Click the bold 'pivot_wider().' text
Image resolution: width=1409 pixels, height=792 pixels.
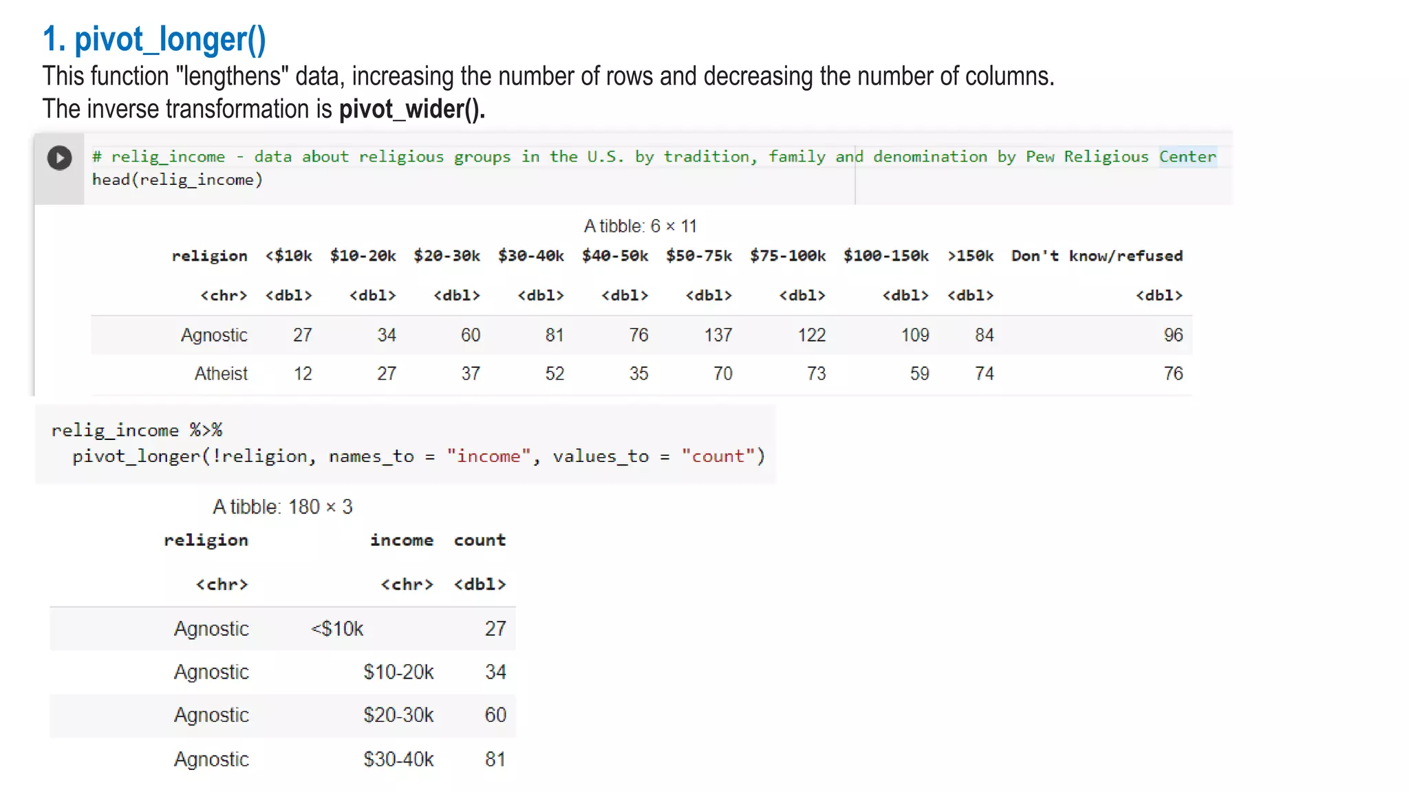point(412,109)
